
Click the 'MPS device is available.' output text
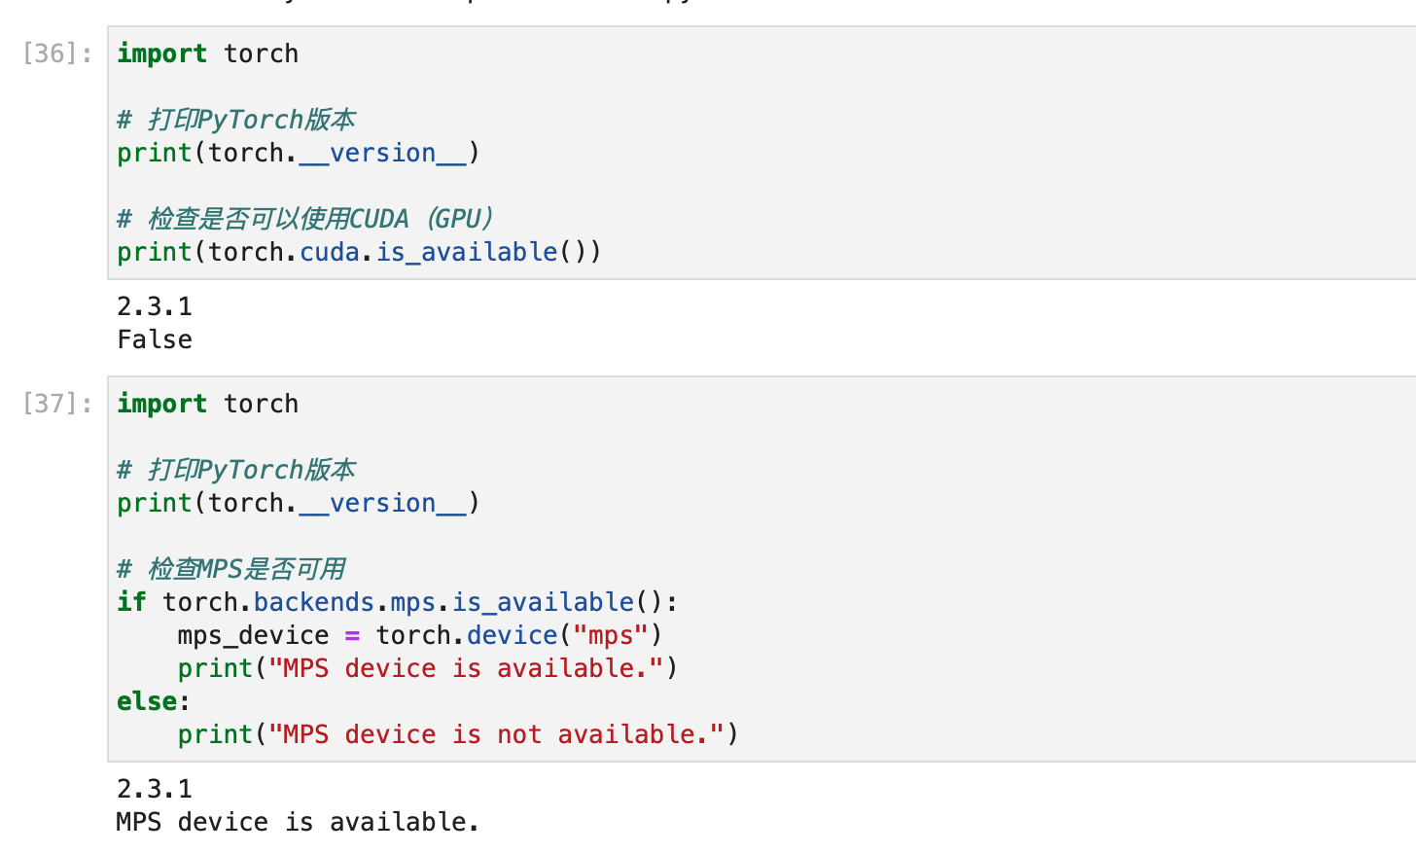pyautogui.click(x=298, y=822)
